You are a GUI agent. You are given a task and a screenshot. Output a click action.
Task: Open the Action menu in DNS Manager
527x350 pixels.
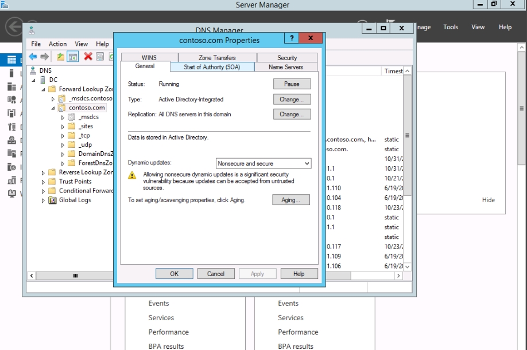pos(58,44)
